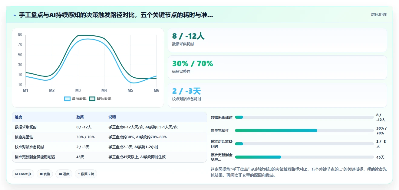This screenshot has height=190, width=399.
Task: Click the 校准对话准备耗时 progress bar
Action: (304, 144)
